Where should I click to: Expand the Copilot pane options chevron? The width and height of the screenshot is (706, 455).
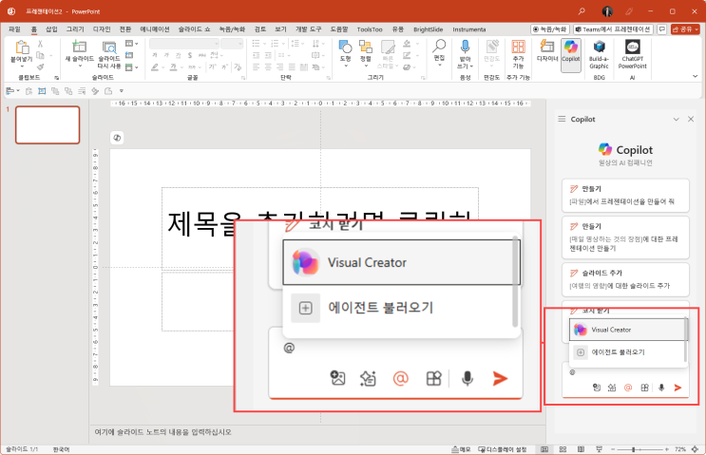point(676,120)
